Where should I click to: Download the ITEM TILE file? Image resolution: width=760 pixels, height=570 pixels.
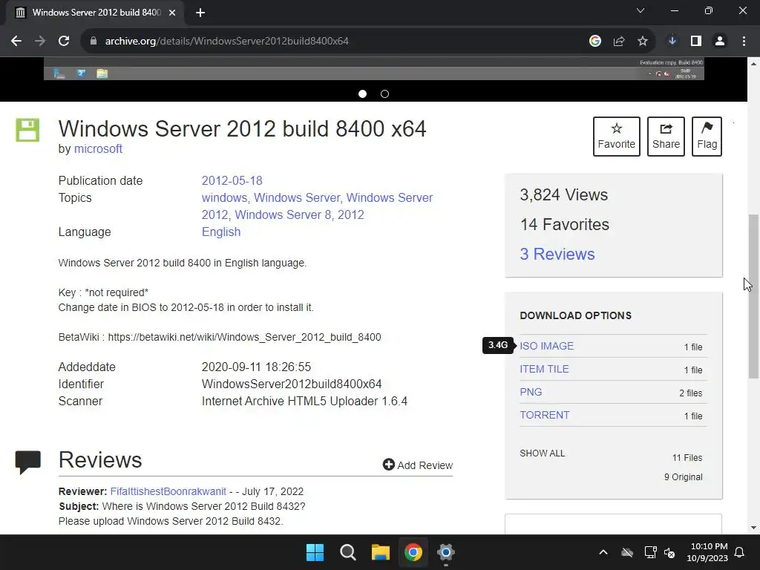click(544, 370)
